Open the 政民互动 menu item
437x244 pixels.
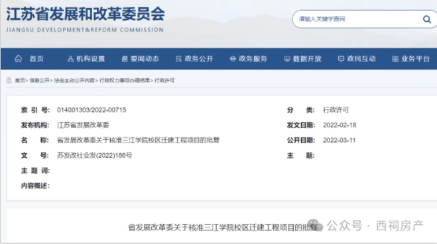coord(361,59)
